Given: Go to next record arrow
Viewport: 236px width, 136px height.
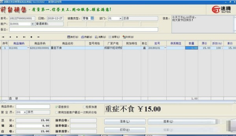Looking at the screenshot, I should coord(17,37).
